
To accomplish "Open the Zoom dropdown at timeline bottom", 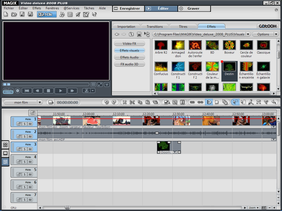I will tap(254, 208).
